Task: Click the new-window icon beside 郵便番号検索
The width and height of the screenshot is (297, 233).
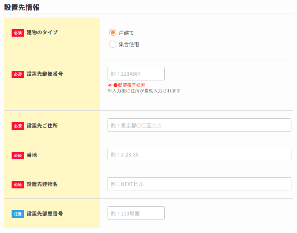Action: pos(110,86)
